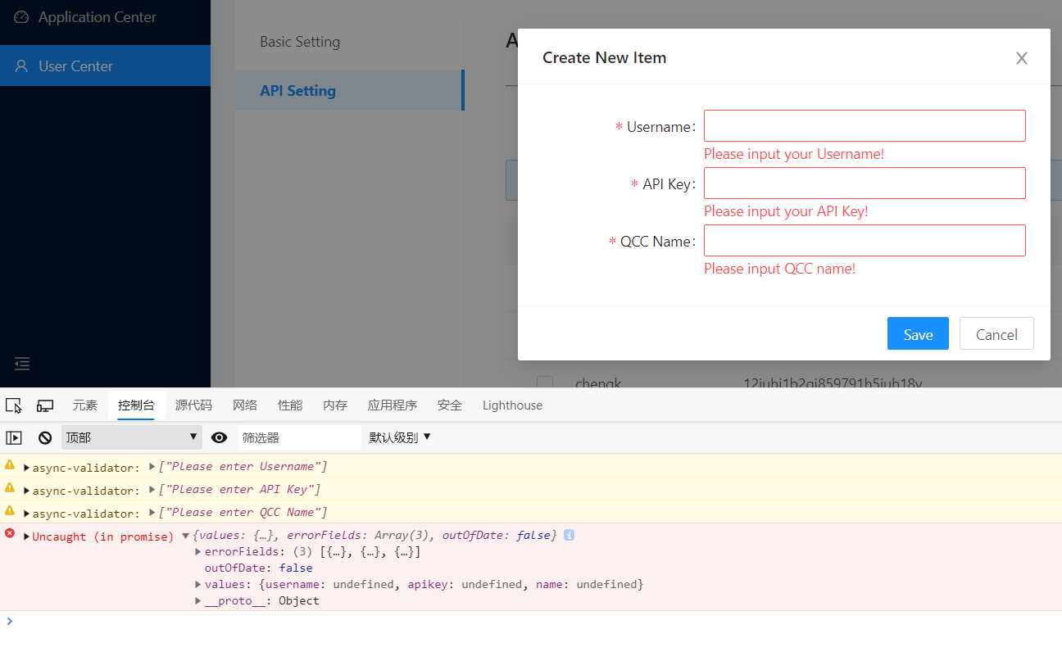This screenshot has height=661, width=1062.
Task: Clear the console messages
Action: tap(44, 437)
